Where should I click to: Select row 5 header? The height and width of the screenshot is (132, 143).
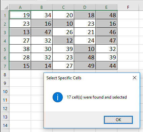5,49
